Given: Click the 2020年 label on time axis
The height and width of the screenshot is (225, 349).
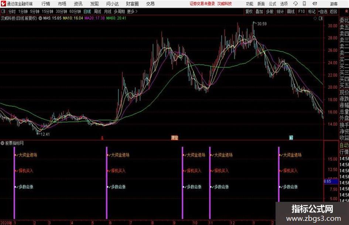Looking at the screenshot, I should click(6, 223).
